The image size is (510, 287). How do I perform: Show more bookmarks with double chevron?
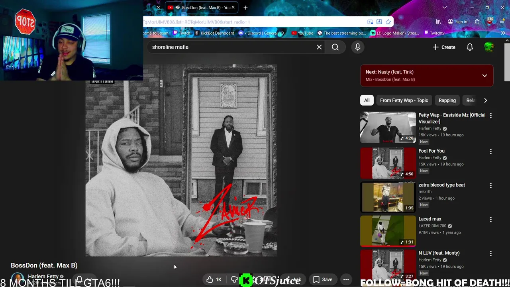(x=503, y=33)
